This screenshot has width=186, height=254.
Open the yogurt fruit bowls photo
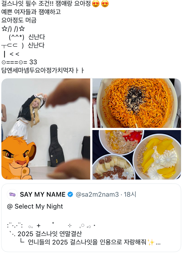pyautogui.click(x=137, y=155)
